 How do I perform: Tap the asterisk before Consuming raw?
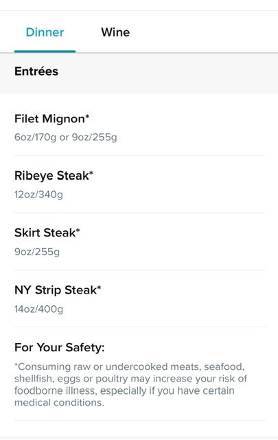(x=16, y=365)
